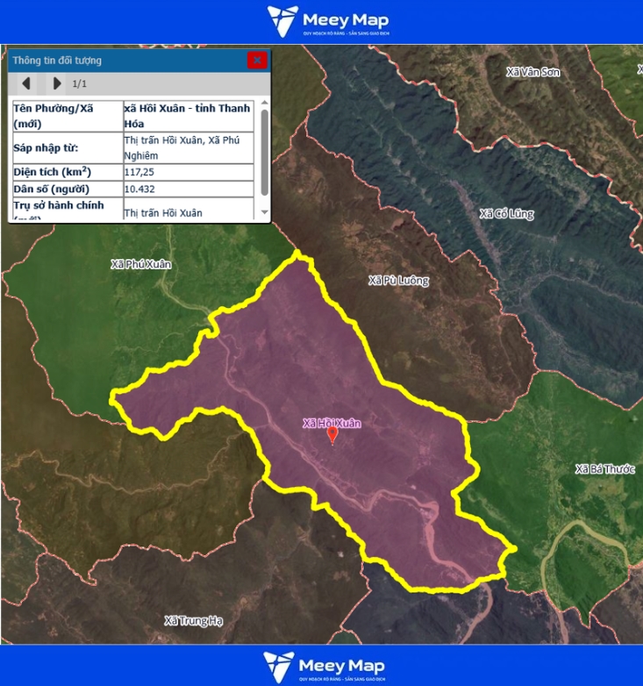
Task: Click the Xã Cổ Lũng region label
Action: point(506,214)
